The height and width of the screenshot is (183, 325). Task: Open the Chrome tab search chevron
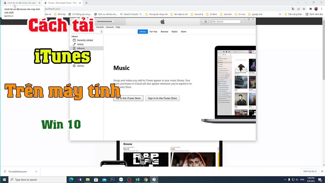(298, 3)
